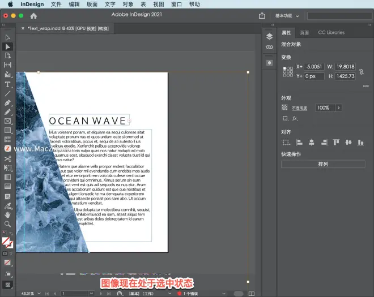Select the Type tool

click(x=7, y=84)
